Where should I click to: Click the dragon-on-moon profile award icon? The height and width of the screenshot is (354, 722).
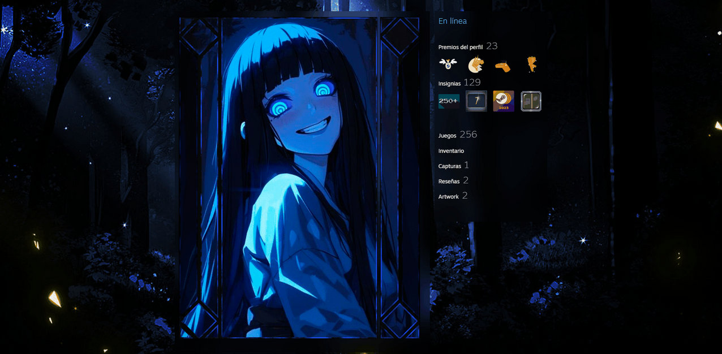click(476, 65)
